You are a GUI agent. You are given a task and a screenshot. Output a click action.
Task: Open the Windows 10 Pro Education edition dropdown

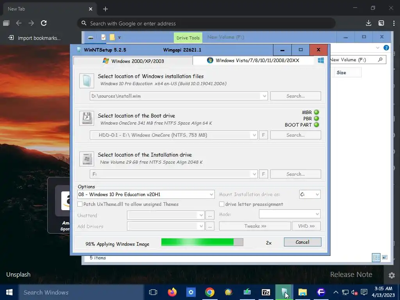(x=146, y=195)
